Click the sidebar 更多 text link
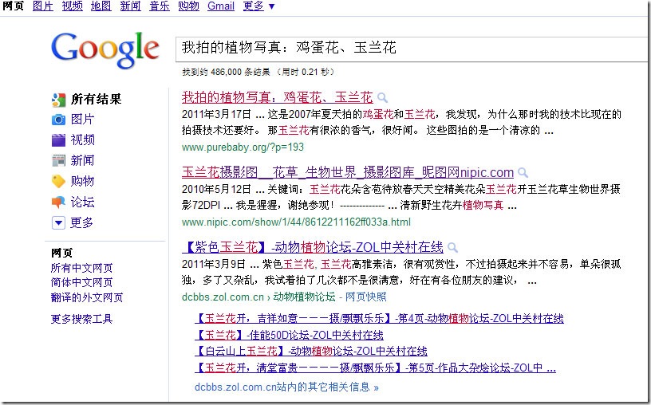Screen dimensions: 651x405 tap(81, 223)
